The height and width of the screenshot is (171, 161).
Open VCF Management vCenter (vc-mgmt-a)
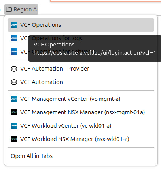click(81, 99)
